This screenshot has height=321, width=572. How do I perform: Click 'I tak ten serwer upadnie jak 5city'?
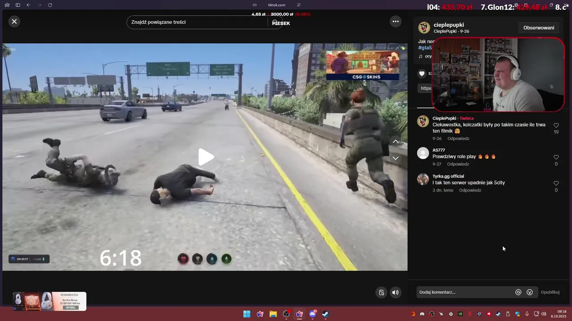469,183
